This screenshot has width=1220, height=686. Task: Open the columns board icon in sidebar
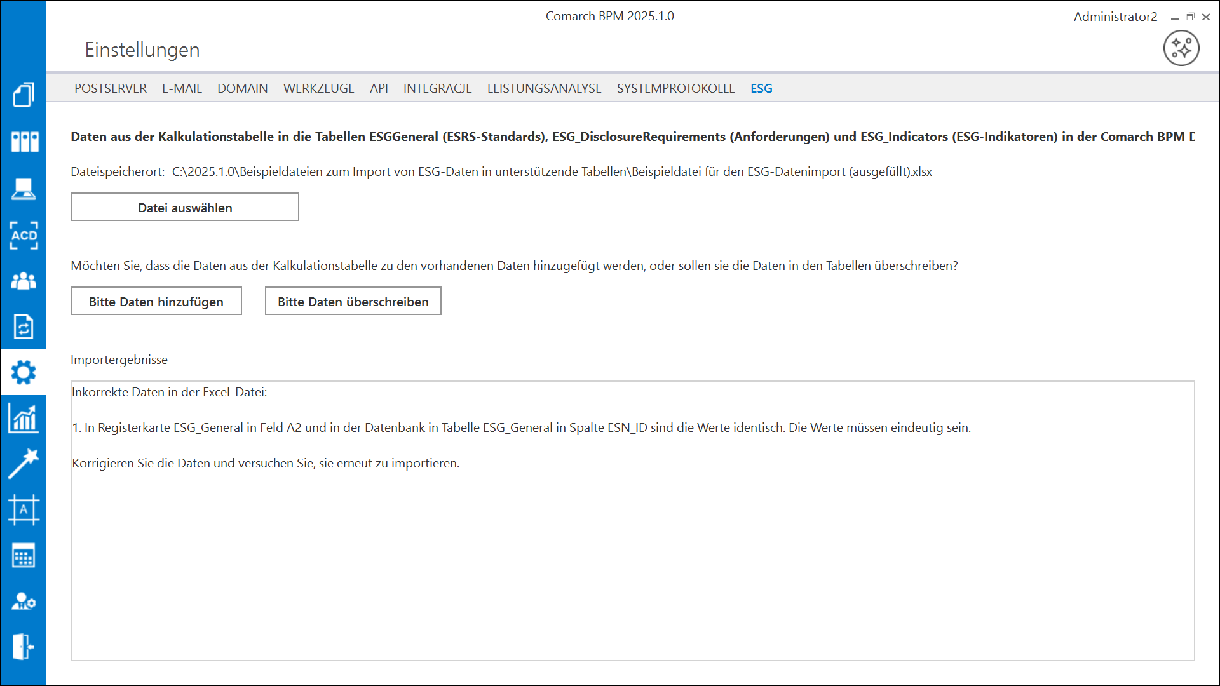pyautogui.click(x=24, y=142)
